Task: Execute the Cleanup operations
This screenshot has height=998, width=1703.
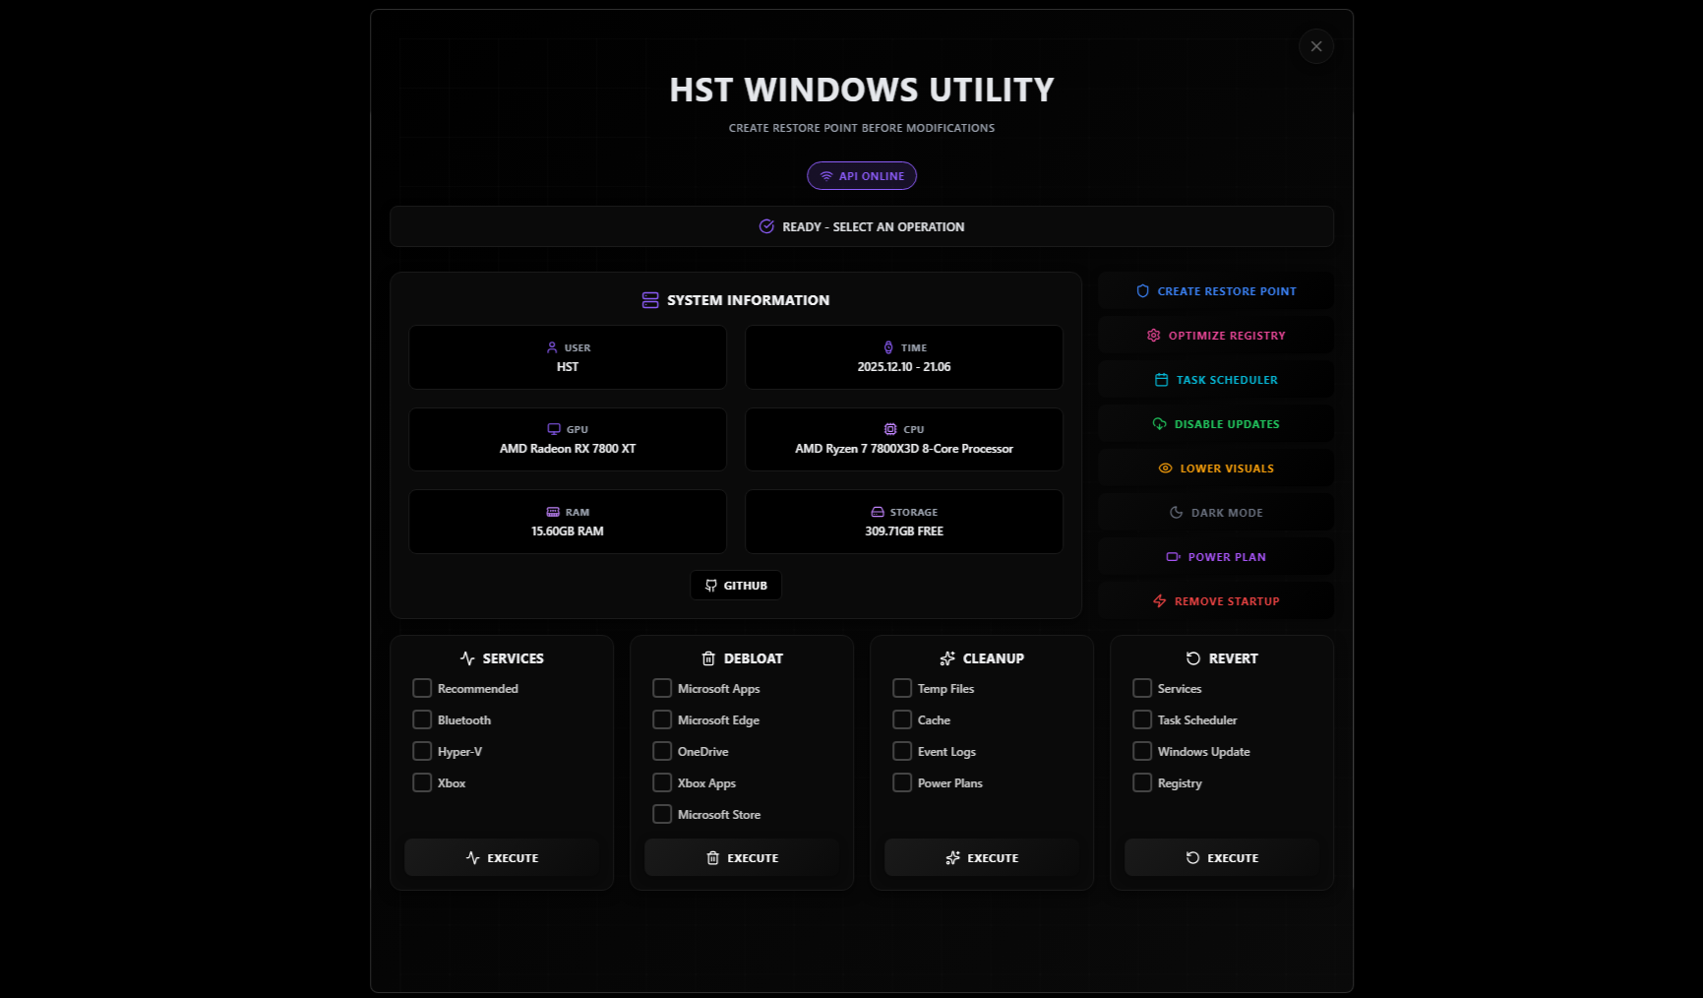Action: [981, 857]
